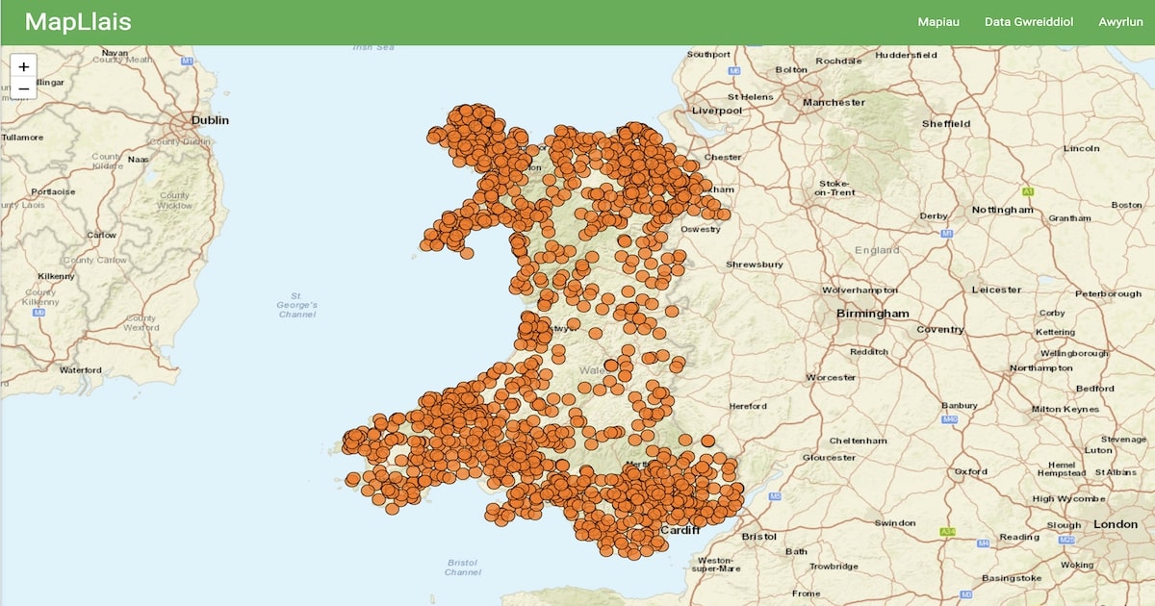Viewport: 1155px width, 606px height.
Task: Click the St. George's Channel sea label
Action: tap(297, 305)
